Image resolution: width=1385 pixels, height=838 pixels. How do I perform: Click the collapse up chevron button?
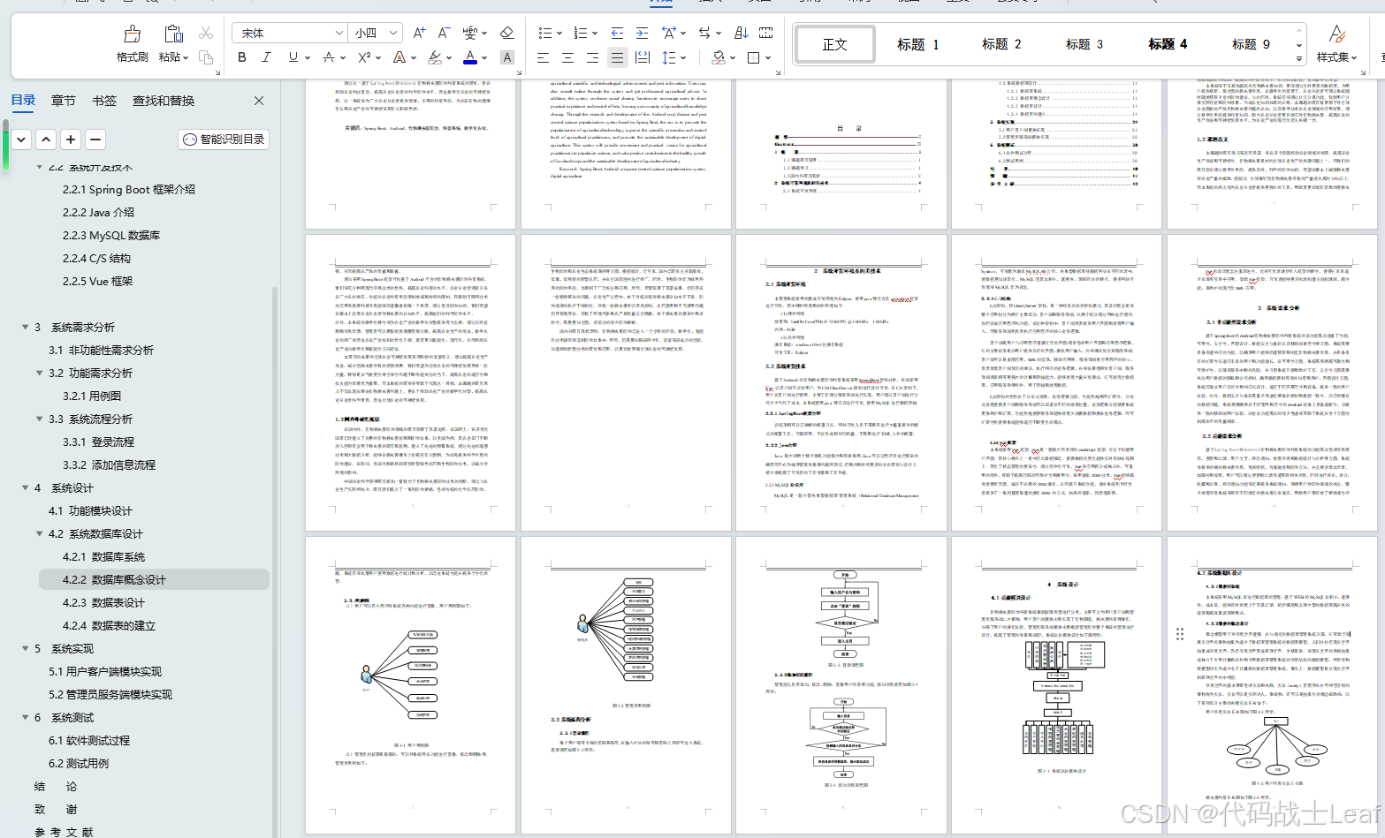[46, 140]
